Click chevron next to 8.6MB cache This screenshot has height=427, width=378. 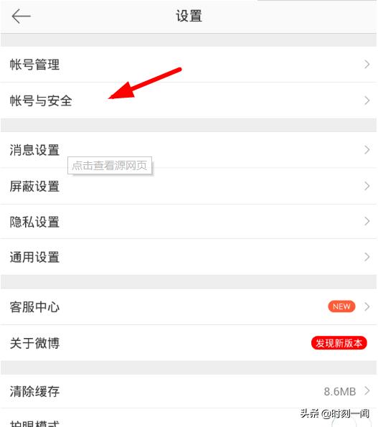point(367,391)
